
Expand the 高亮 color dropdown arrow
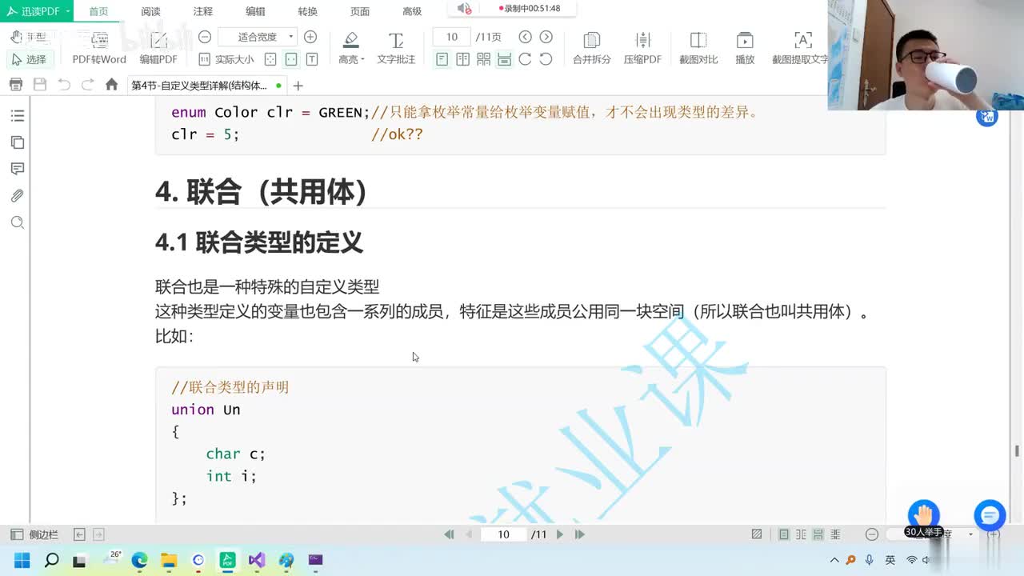(362, 60)
